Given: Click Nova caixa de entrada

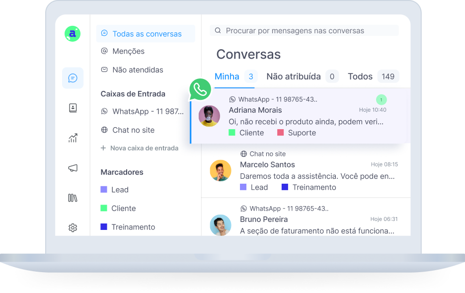Looking at the screenshot, I should [x=140, y=148].
